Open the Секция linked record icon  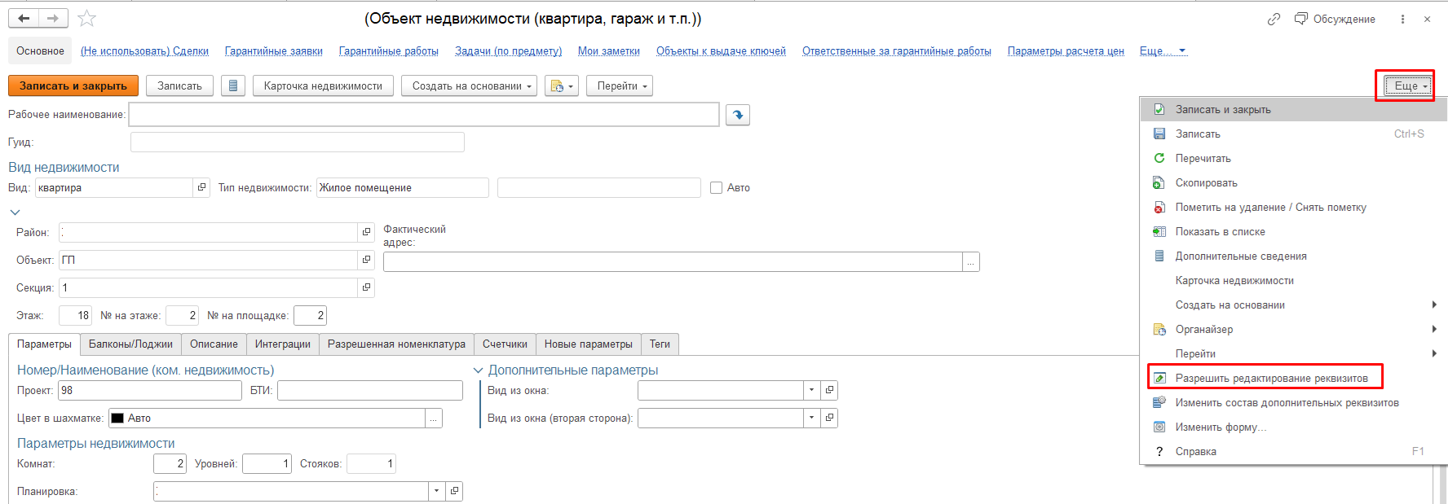click(366, 287)
